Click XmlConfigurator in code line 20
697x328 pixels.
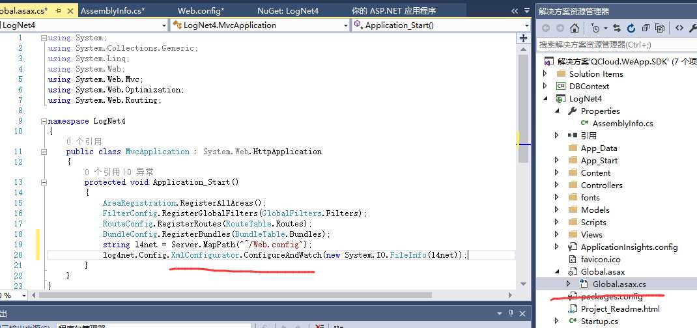point(206,254)
